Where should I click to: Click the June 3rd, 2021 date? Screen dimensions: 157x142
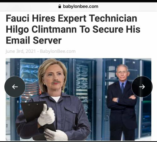(21, 51)
